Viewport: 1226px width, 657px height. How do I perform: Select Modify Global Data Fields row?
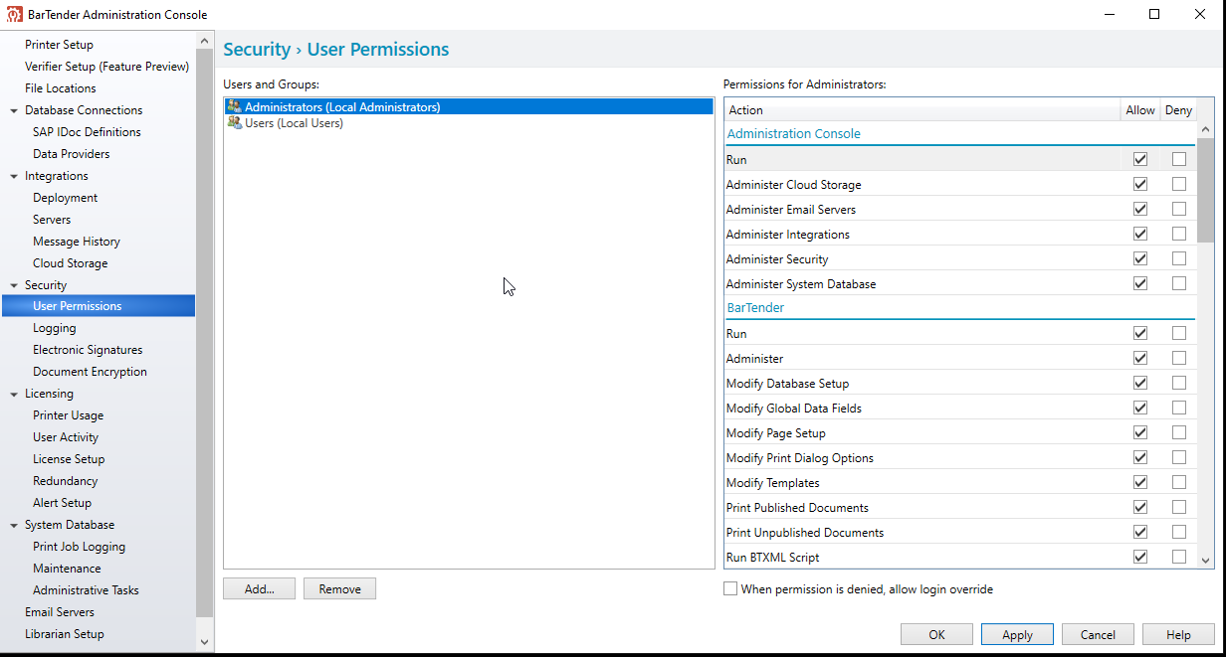[960, 408]
